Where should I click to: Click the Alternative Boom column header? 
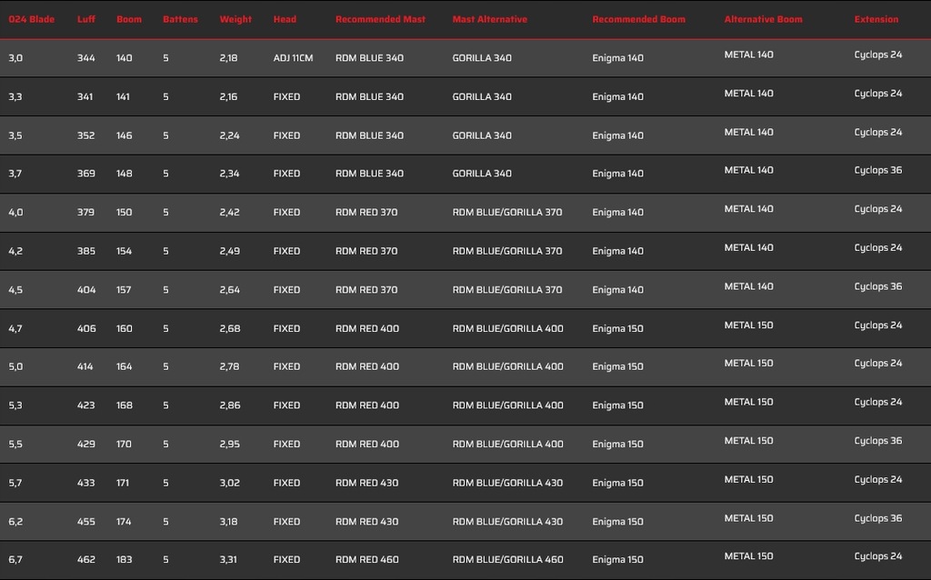pos(763,19)
